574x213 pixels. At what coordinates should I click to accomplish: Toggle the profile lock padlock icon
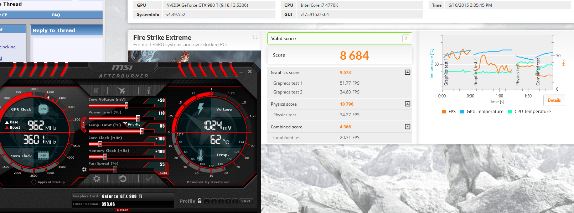pyautogui.click(x=200, y=201)
